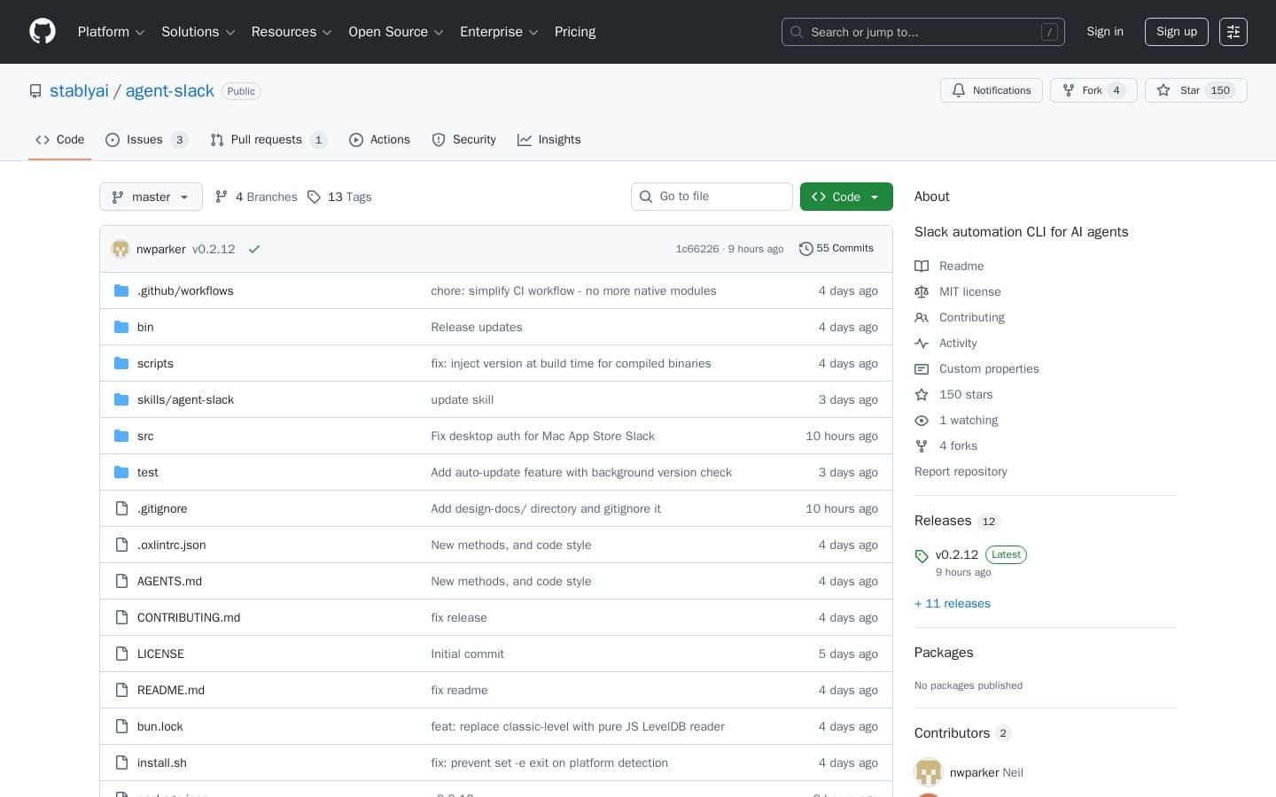The width and height of the screenshot is (1276, 797).
Task: Switch to the Pull requests tab
Action: point(268,140)
